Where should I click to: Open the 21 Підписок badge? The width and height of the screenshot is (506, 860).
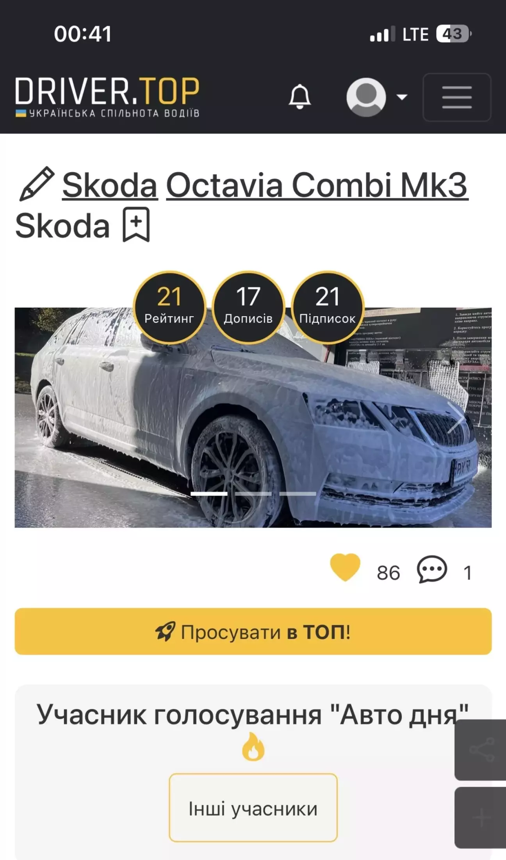(327, 307)
